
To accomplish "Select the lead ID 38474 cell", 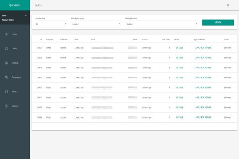I will [x=39, y=68].
